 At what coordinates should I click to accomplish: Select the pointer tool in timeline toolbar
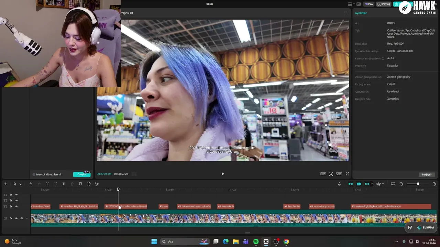tap(15, 184)
